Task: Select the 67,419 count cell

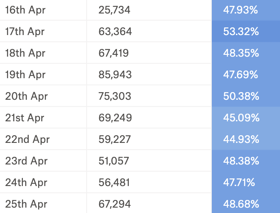Action: coord(114,53)
